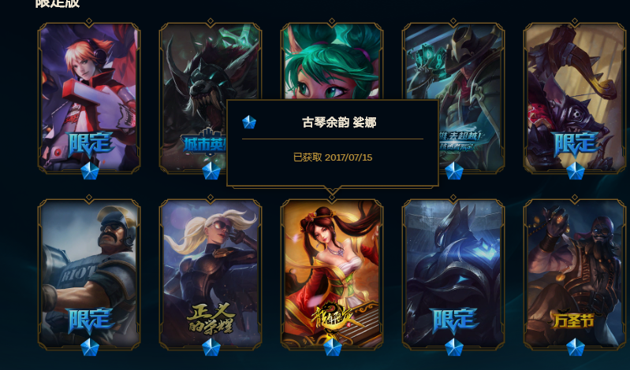
Task: Select the top-right armored 限定 skin card
Action: tap(575, 98)
